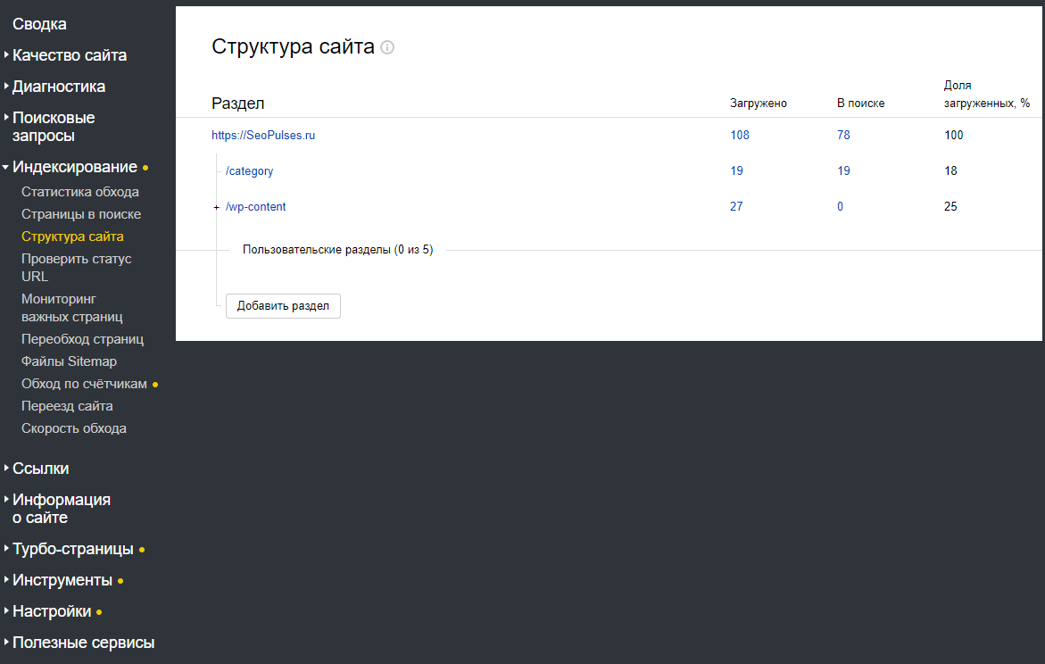Click Загружено column header
Viewport: 1045px width, 664px height.
(x=759, y=104)
